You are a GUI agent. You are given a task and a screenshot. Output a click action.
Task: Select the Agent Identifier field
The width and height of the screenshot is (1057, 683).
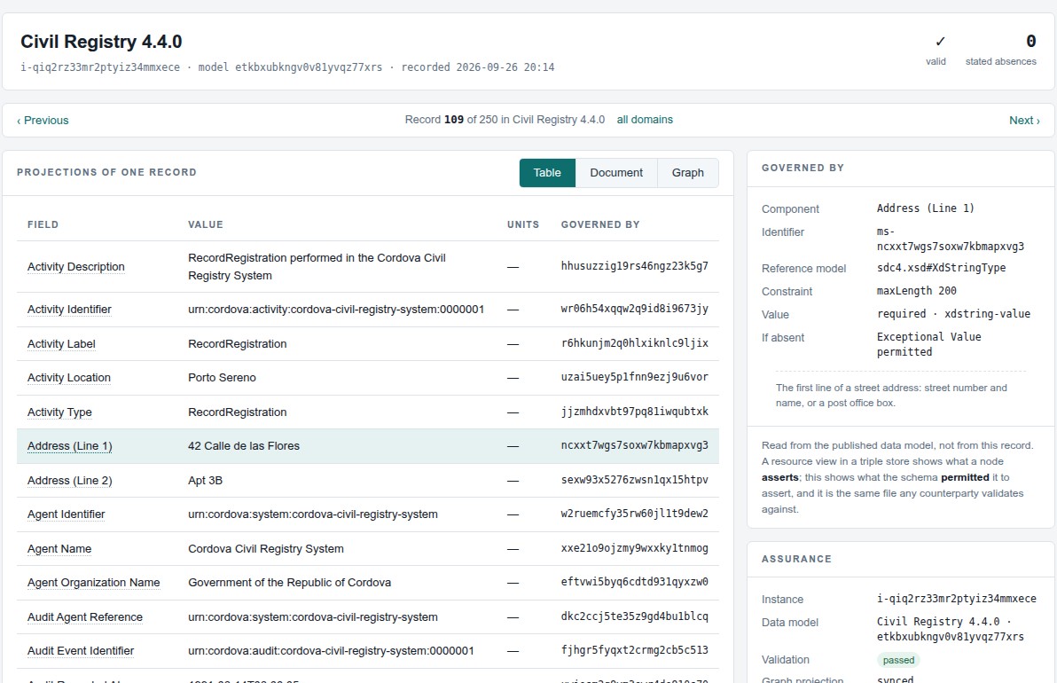tap(66, 514)
